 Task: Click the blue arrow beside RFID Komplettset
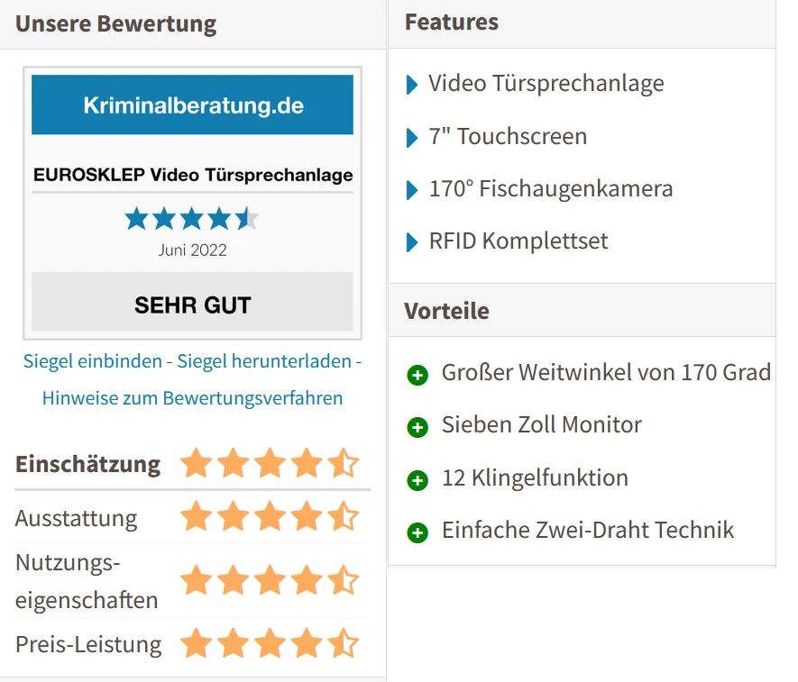413,242
